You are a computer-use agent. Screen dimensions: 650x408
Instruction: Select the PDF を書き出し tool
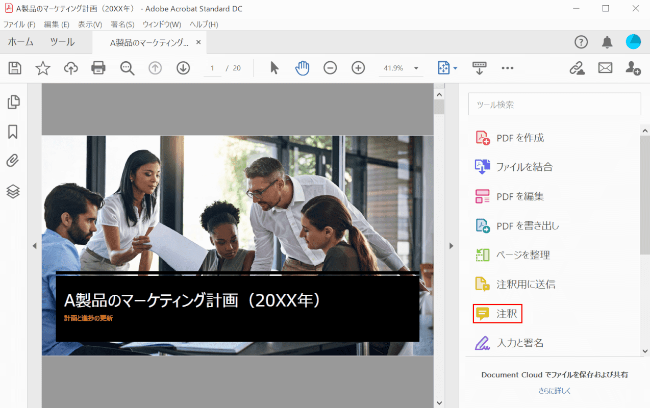pos(517,225)
